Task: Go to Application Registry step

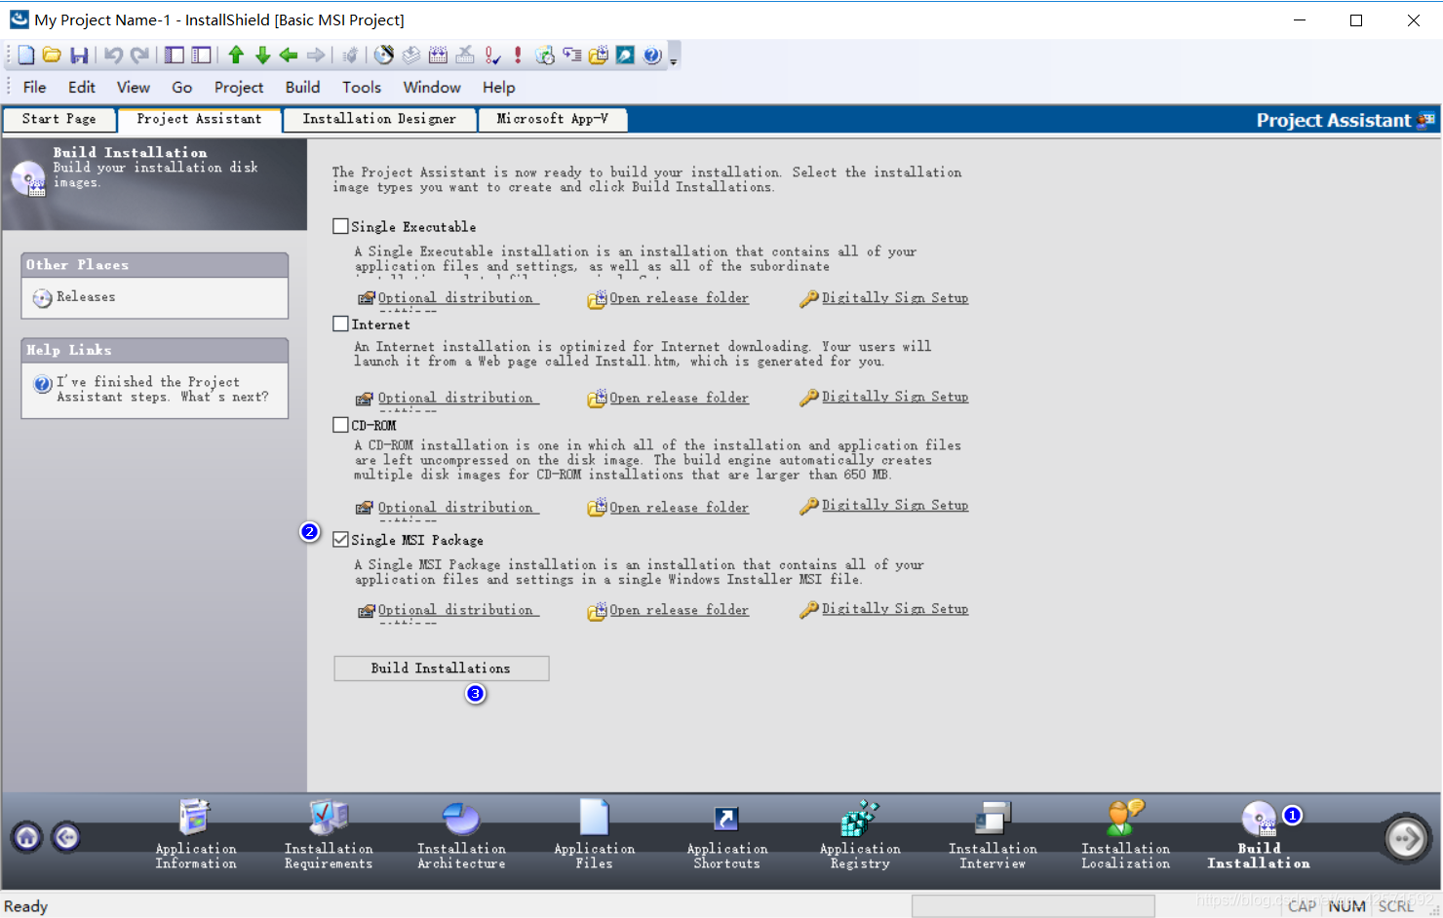Action: [860, 835]
